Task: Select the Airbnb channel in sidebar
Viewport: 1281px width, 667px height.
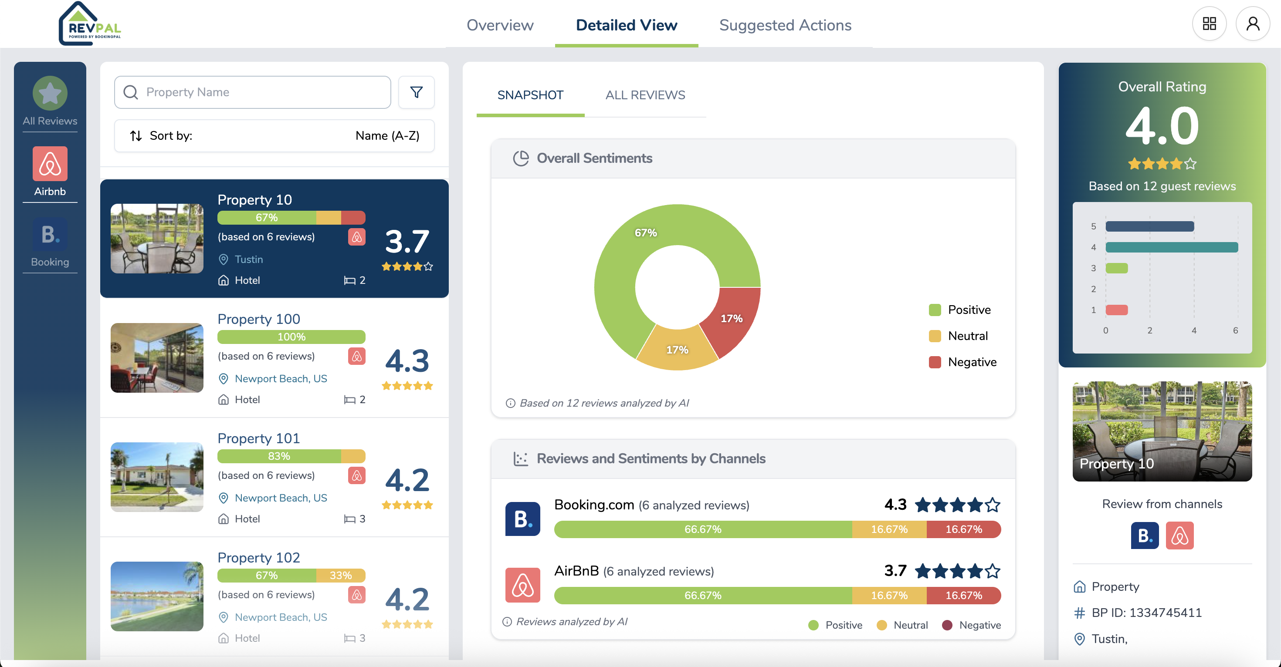Action: 50,164
